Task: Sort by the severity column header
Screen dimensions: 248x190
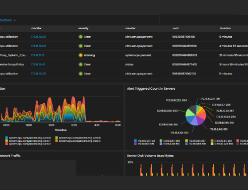Action: pyautogui.click(x=83, y=28)
